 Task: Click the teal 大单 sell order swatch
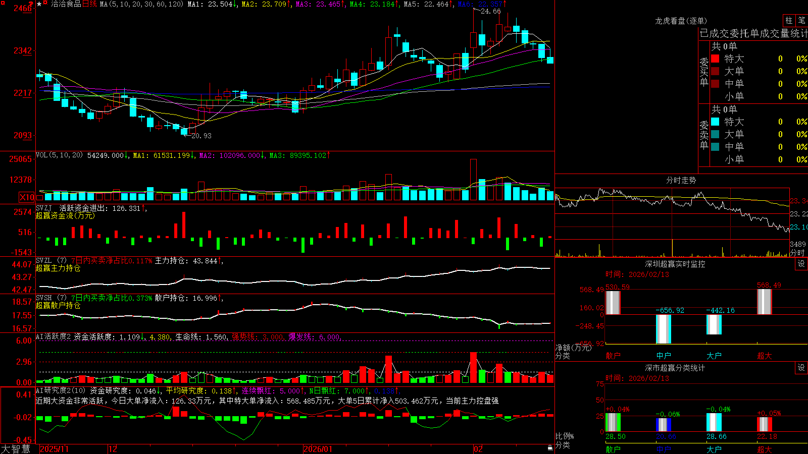click(x=715, y=134)
